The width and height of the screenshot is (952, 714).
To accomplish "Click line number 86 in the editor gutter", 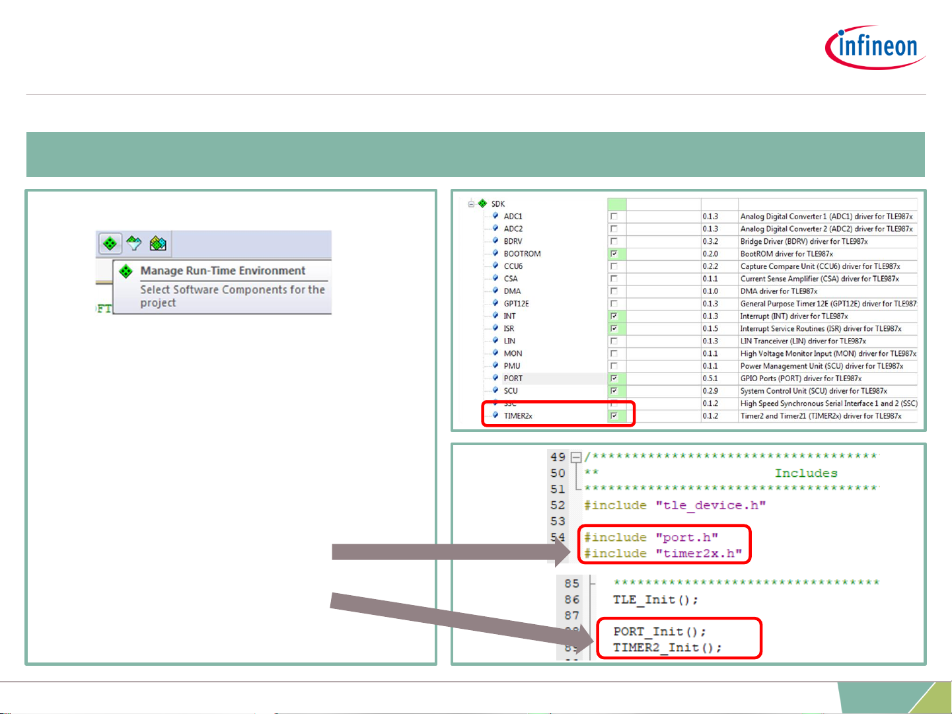I will tap(571, 600).
